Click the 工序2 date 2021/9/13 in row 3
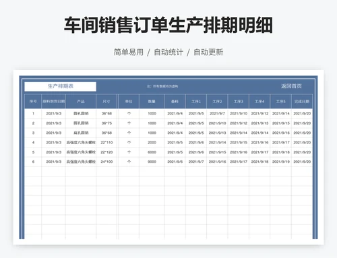The image size is (337, 258). click(217, 133)
